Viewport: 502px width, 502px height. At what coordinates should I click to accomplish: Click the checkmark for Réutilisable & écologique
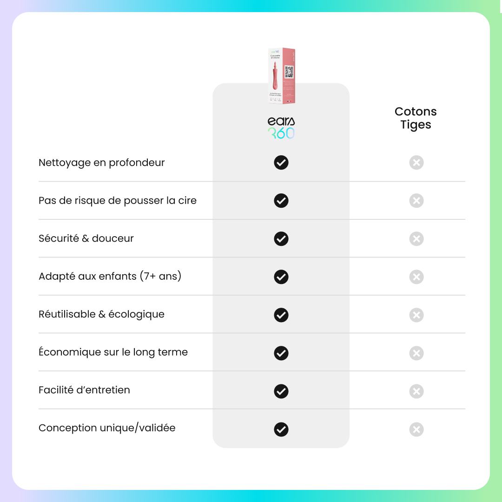(x=281, y=315)
